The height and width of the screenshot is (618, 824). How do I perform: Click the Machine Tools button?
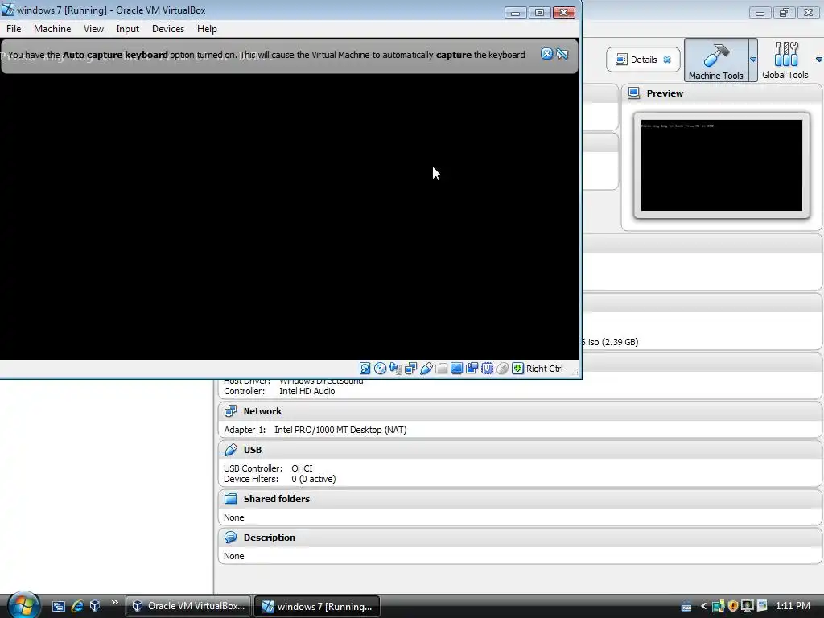715,60
